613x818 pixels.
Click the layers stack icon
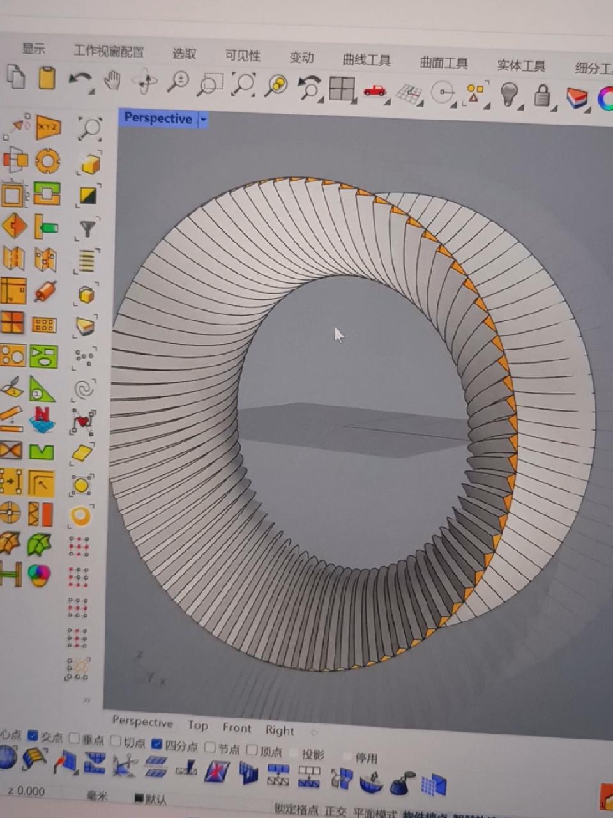(x=577, y=98)
